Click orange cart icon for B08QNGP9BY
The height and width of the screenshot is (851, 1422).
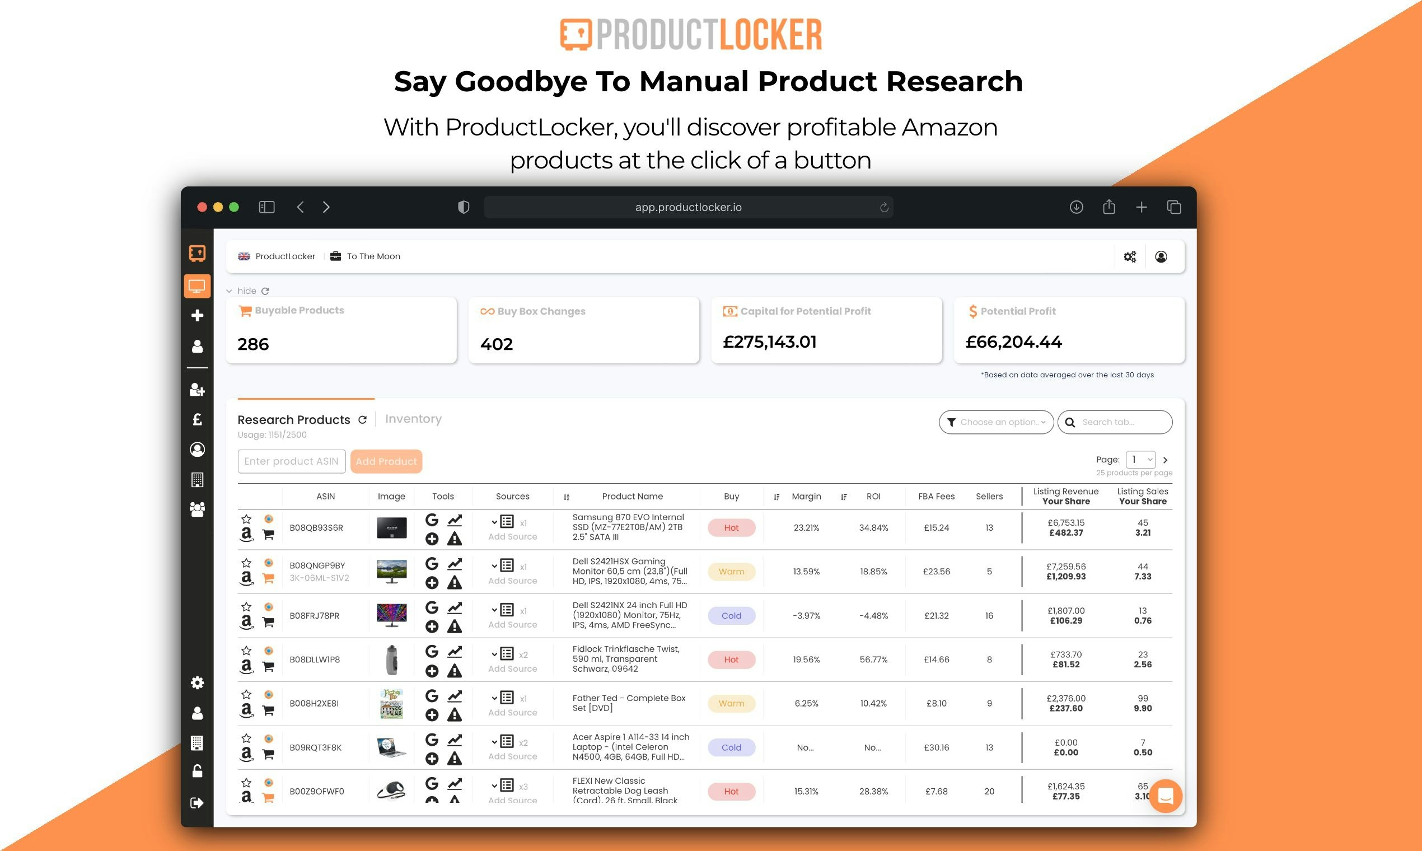point(268,578)
